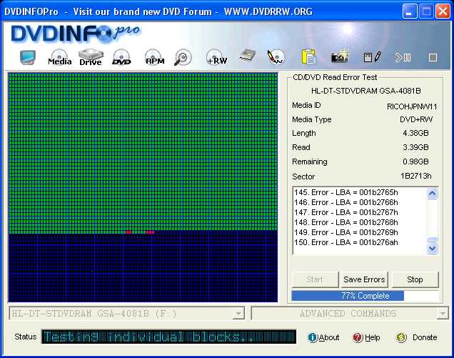Open the About link
454x358 pixels.
click(x=329, y=337)
